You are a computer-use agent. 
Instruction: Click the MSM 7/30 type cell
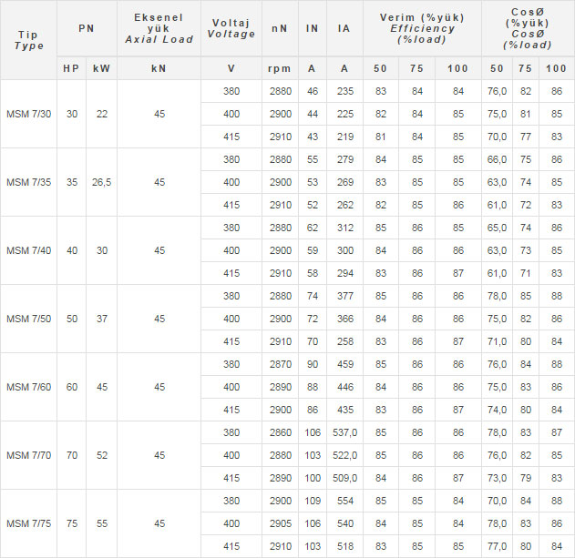click(x=28, y=114)
